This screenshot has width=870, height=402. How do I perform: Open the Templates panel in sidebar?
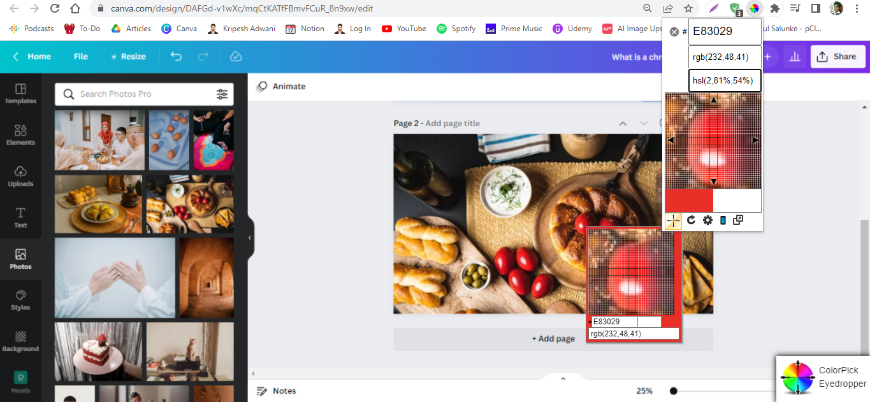(20, 94)
